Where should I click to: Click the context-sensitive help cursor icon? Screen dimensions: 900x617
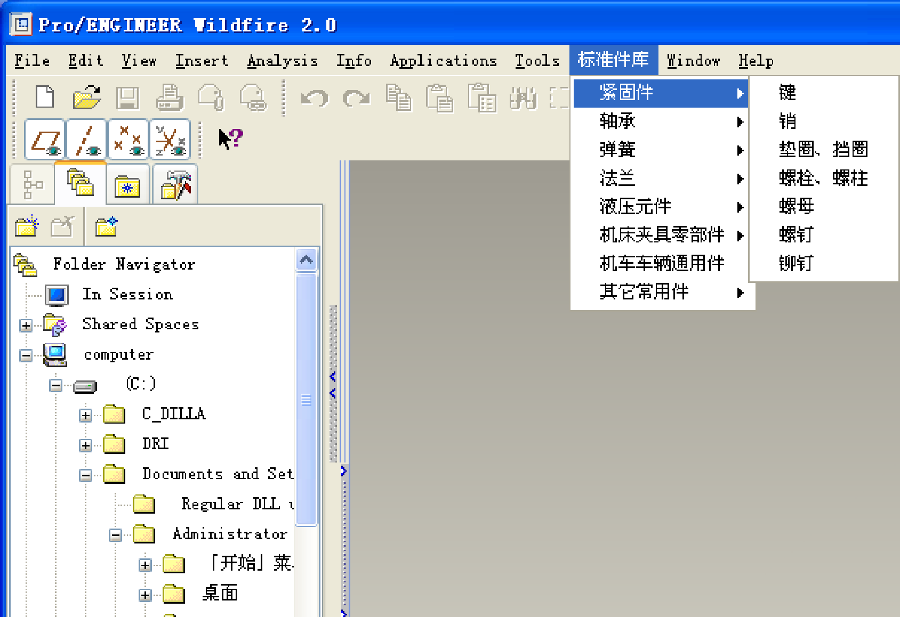click(231, 139)
